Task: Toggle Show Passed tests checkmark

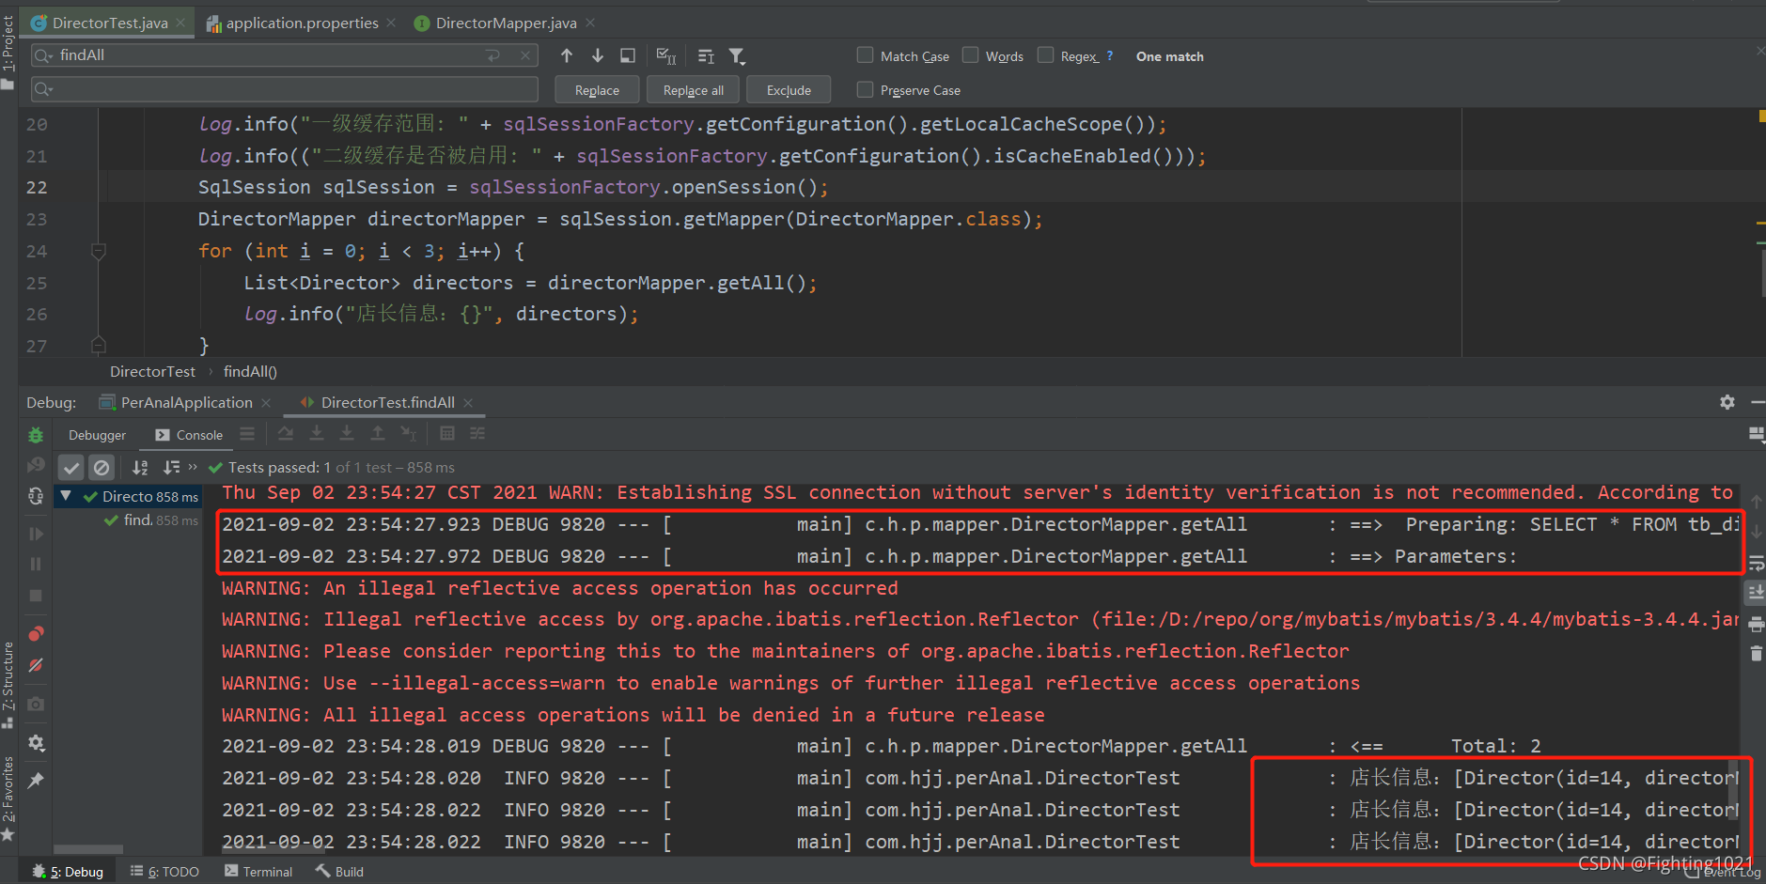Action: click(71, 467)
